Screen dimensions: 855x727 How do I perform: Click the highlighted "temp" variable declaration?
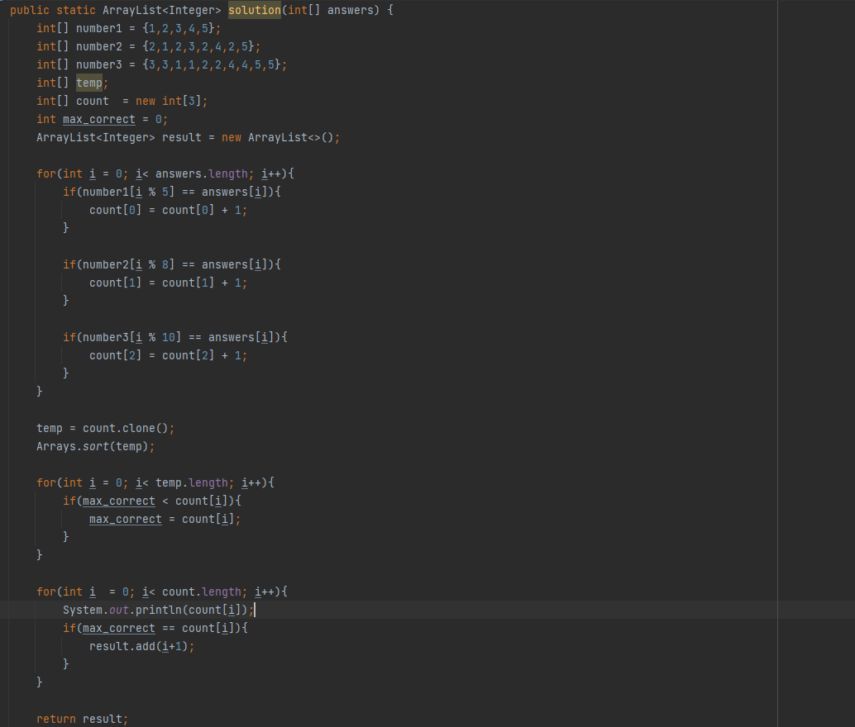(88, 83)
